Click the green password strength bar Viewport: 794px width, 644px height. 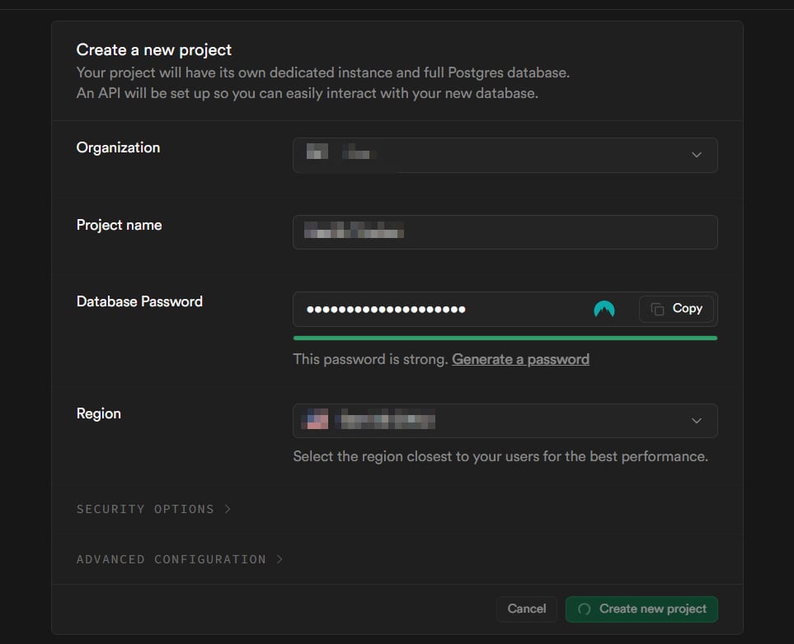(505, 338)
